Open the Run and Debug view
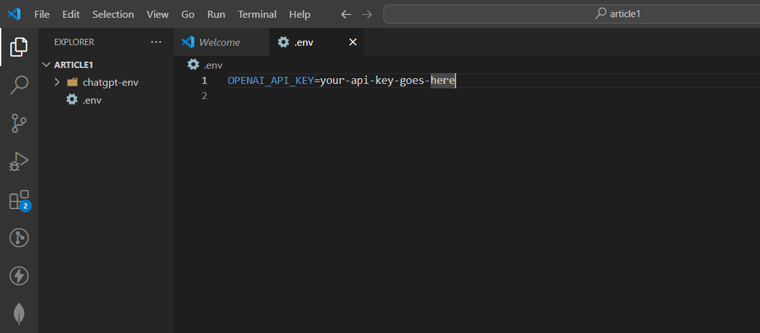 (19, 162)
